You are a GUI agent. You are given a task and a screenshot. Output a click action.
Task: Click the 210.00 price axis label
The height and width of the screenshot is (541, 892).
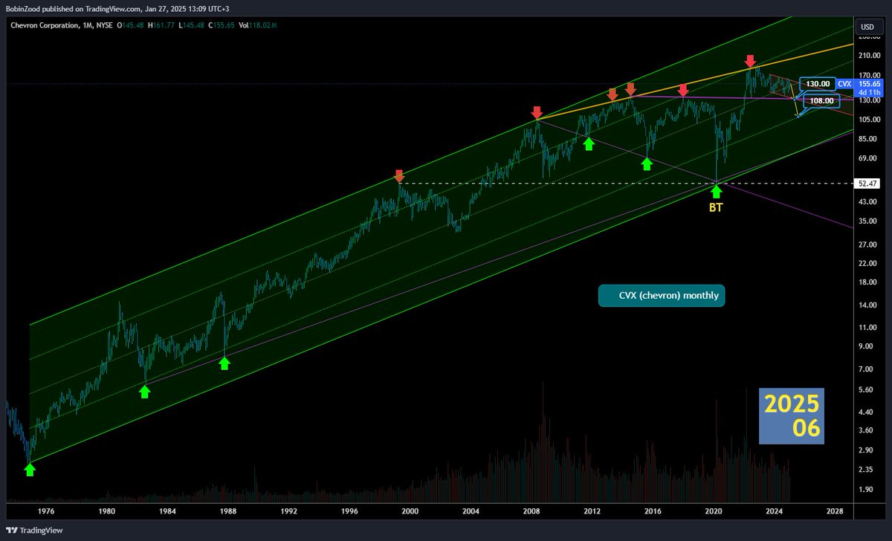pos(868,56)
